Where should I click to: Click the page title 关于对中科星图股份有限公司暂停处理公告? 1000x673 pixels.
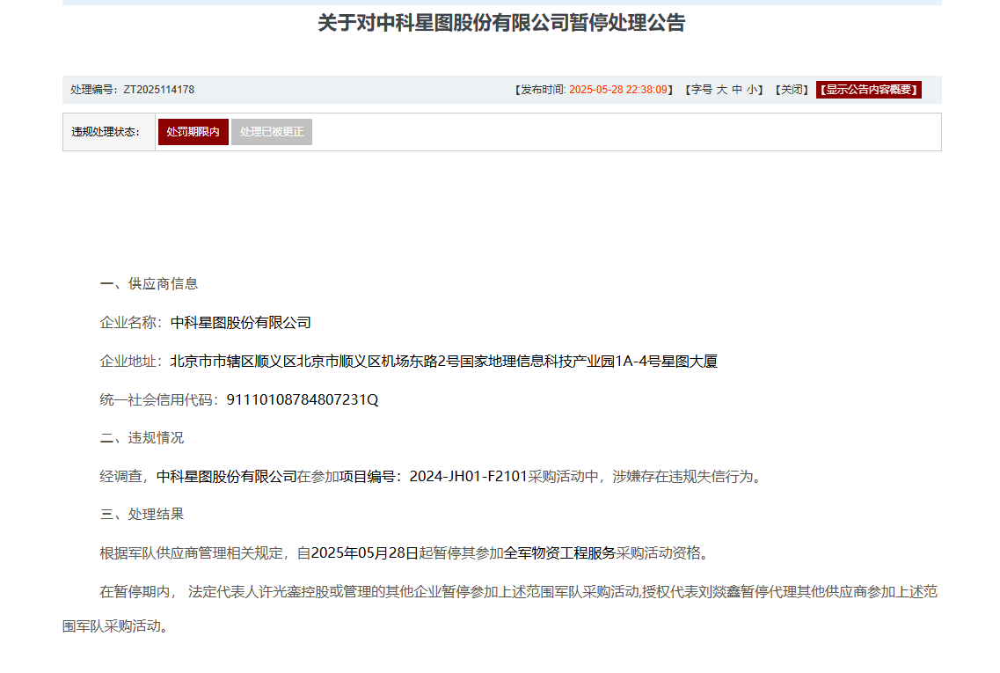click(x=501, y=23)
